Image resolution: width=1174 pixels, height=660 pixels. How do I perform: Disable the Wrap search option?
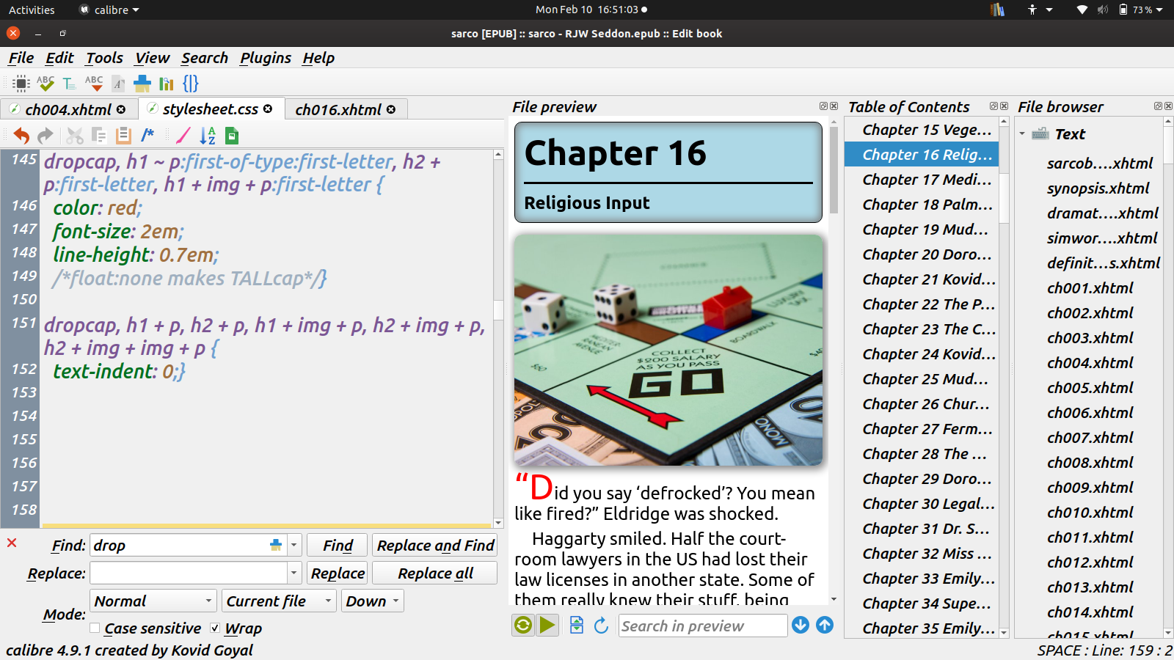coord(215,628)
